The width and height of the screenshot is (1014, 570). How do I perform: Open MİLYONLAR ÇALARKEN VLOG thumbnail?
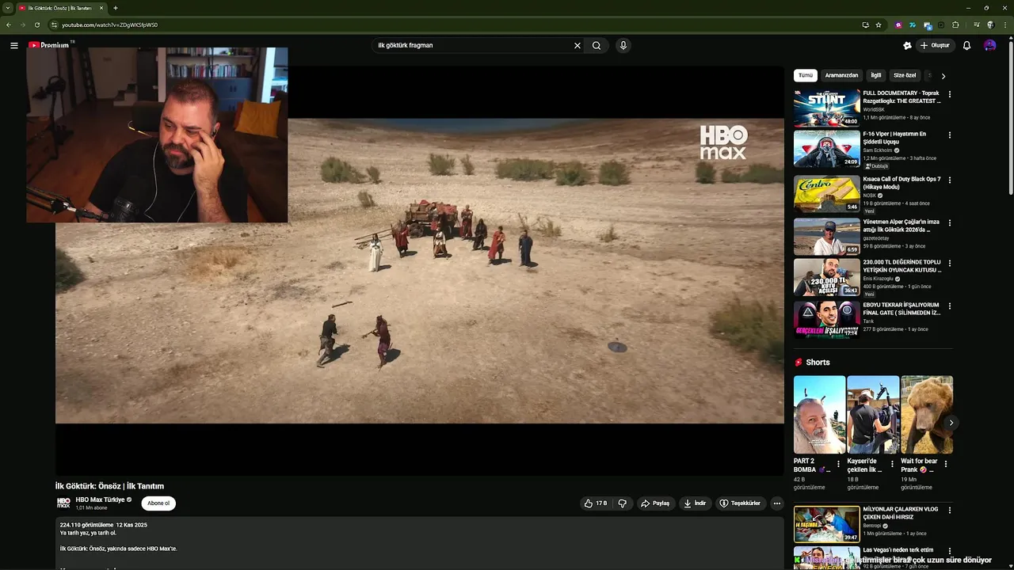pos(826,524)
